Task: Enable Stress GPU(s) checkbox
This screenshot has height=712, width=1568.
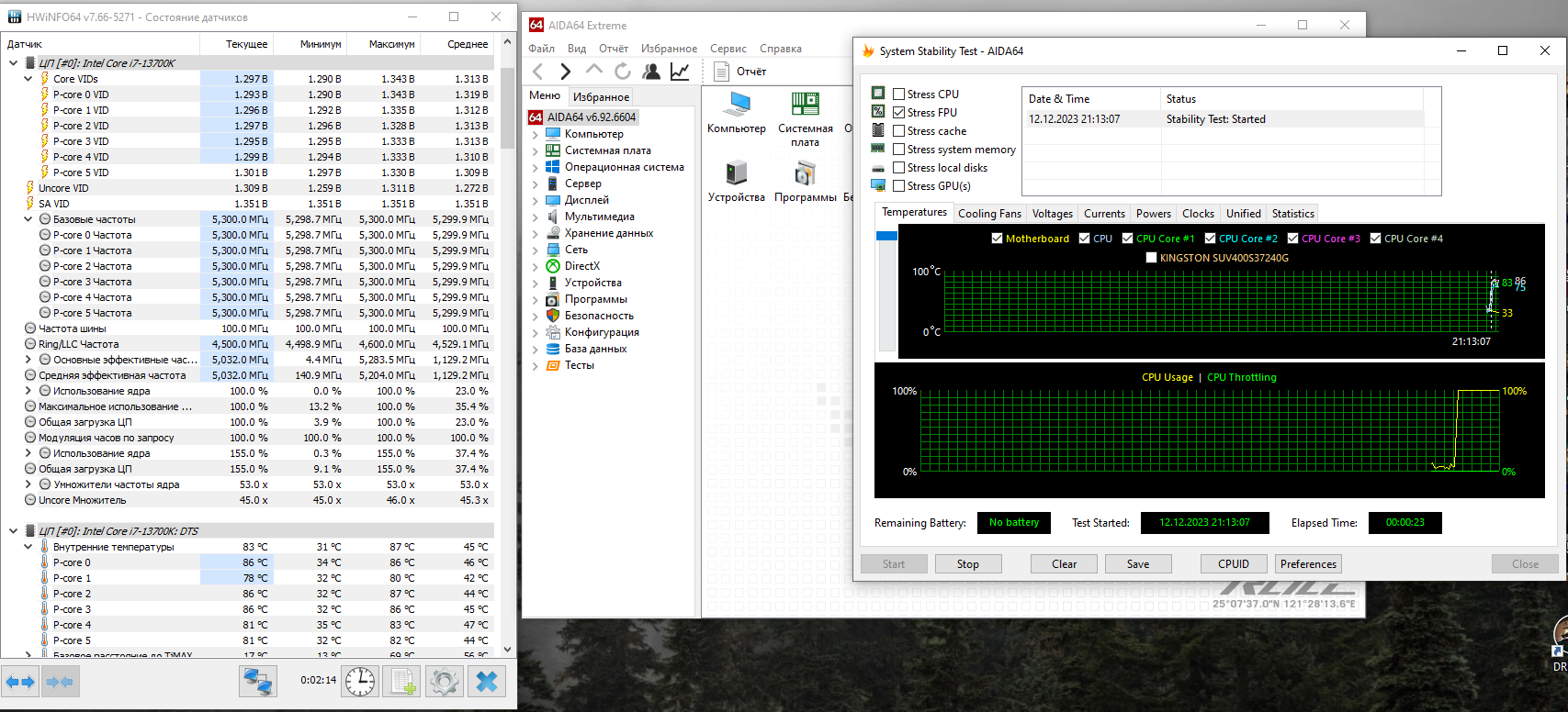Action: tap(899, 186)
